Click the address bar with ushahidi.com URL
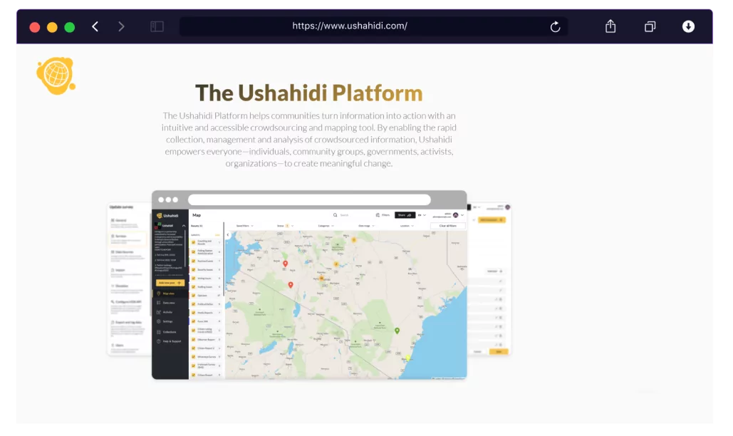This screenshot has width=733, height=436. 373,26
